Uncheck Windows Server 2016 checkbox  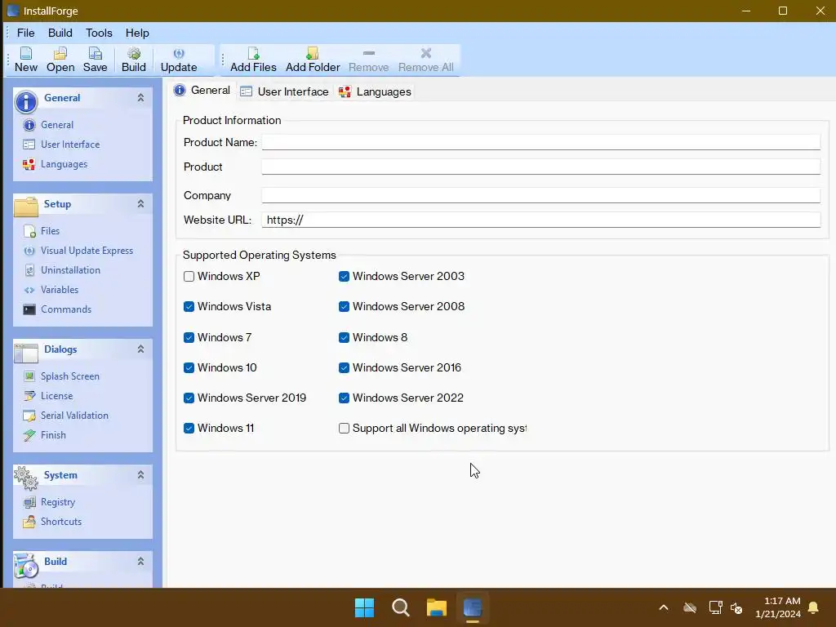pos(344,368)
